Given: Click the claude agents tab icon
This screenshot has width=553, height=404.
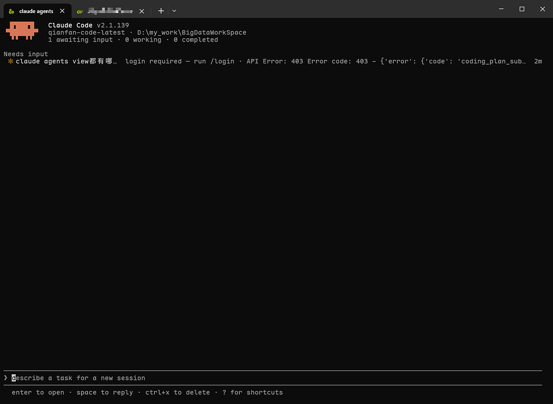Looking at the screenshot, I should 12,11.
